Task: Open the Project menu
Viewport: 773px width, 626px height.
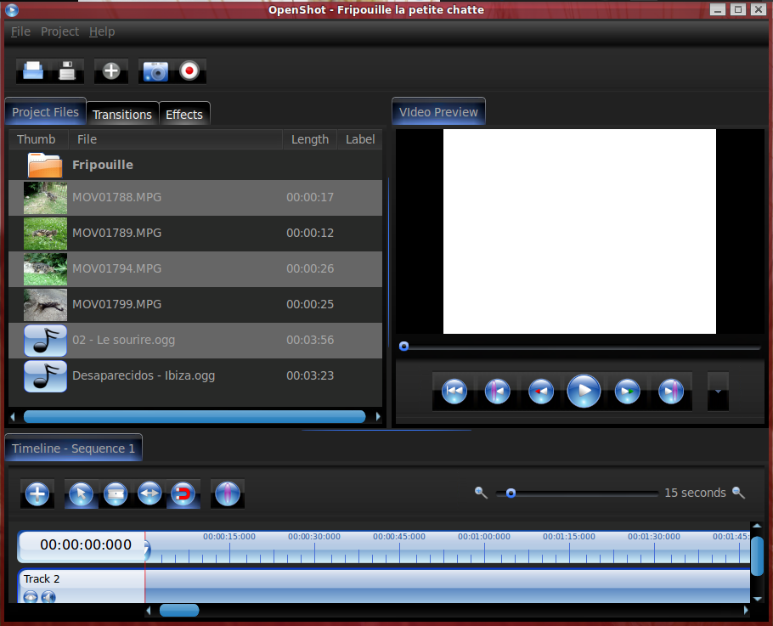Action: [59, 31]
